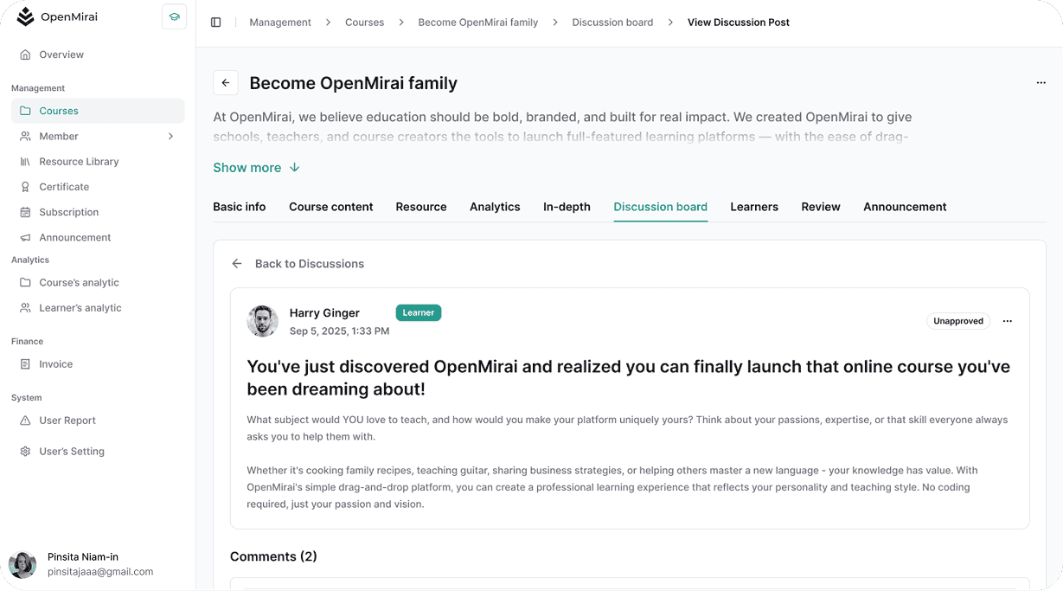1063x591 pixels.
Task: Click the Unapproved status badge
Action: pyautogui.click(x=958, y=321)
